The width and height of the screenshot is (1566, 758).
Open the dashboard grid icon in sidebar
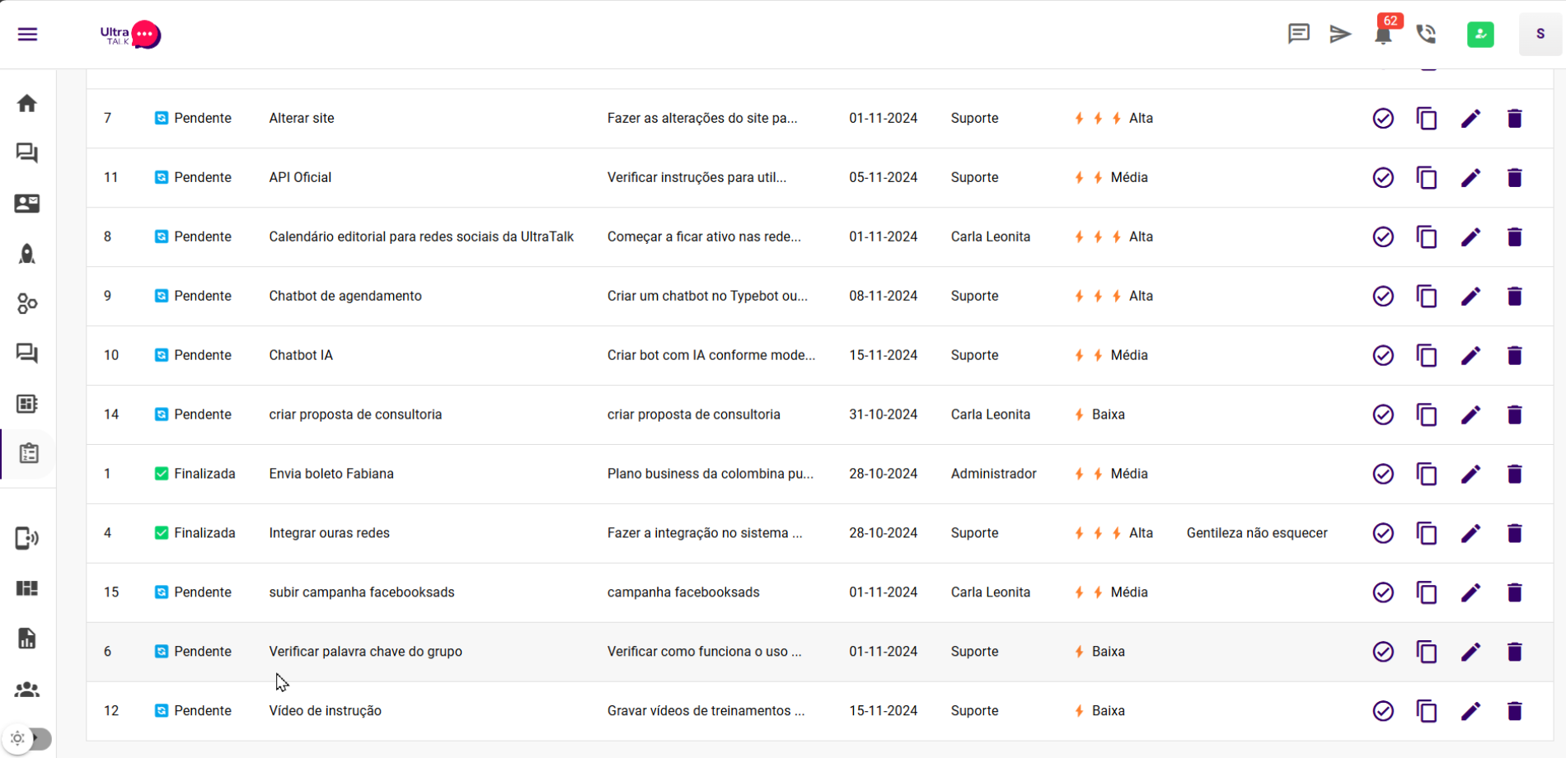27,588
